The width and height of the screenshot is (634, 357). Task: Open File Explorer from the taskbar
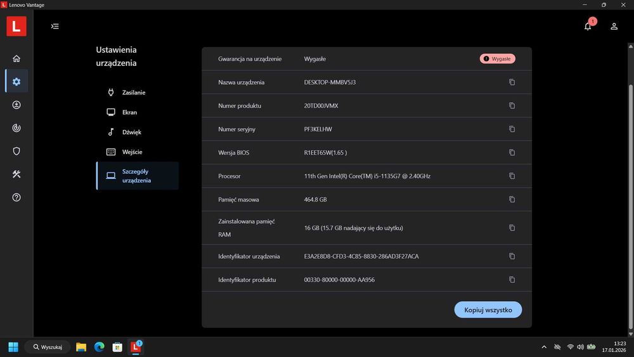point(81,347)
